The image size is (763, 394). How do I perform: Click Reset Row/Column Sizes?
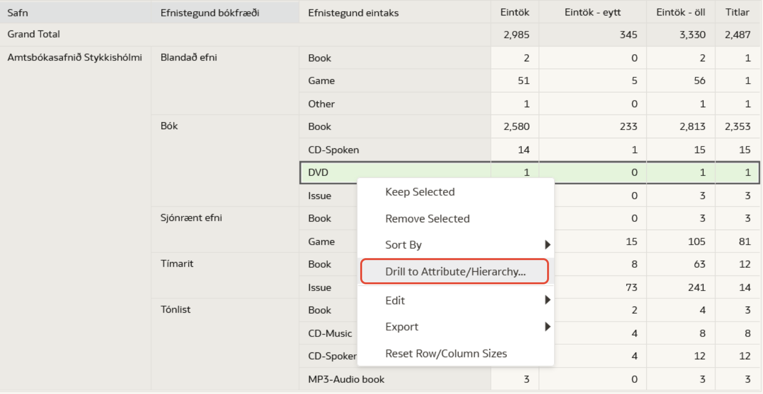[446, 353]
